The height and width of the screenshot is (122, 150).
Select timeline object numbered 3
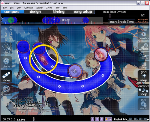[x=45, y=20]
